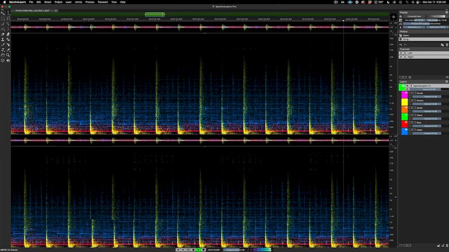
Task: Adjust the Min Amplitude slider
Action: pos(414,20)
